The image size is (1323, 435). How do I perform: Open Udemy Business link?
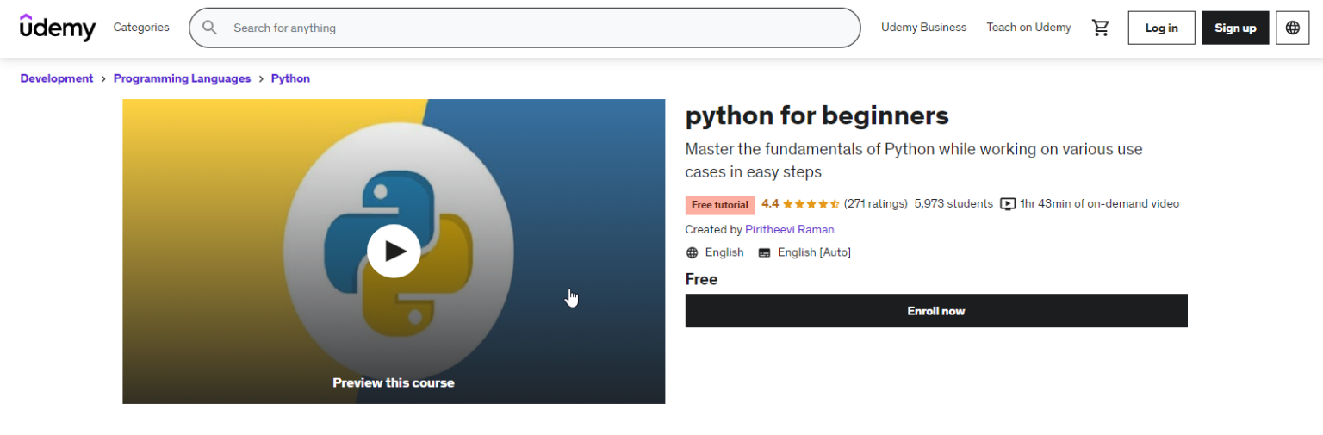(x=923, y=28)
